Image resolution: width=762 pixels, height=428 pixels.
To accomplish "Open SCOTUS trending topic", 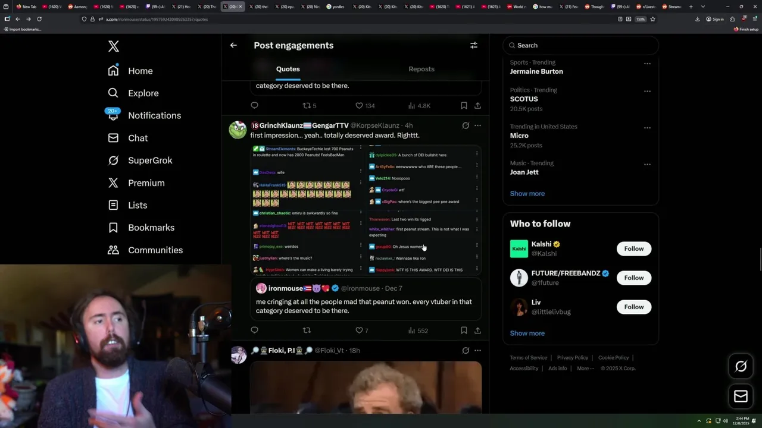I will point(524,99).
